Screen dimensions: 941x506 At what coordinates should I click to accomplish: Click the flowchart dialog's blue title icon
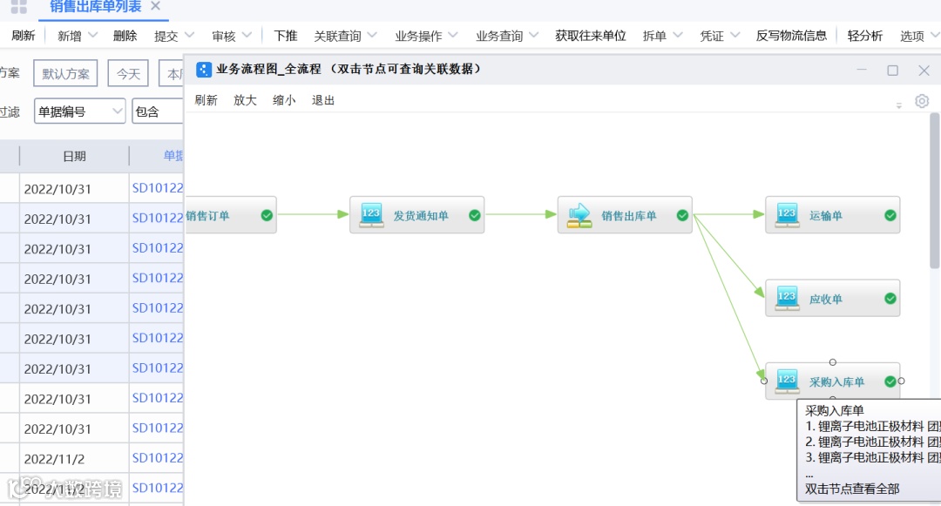pyautogui.click(x=204, y=70)
